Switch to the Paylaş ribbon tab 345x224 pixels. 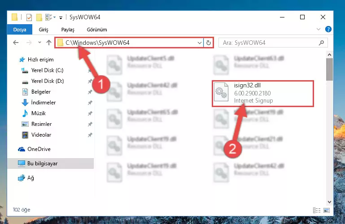click(x=68, y=30)
